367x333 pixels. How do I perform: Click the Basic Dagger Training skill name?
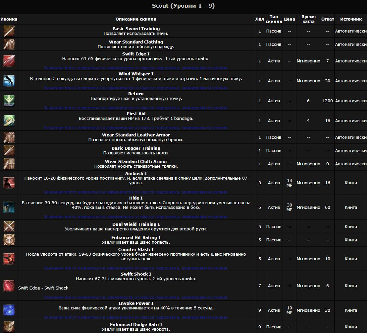pyautogui.click(x=136, y=148)
